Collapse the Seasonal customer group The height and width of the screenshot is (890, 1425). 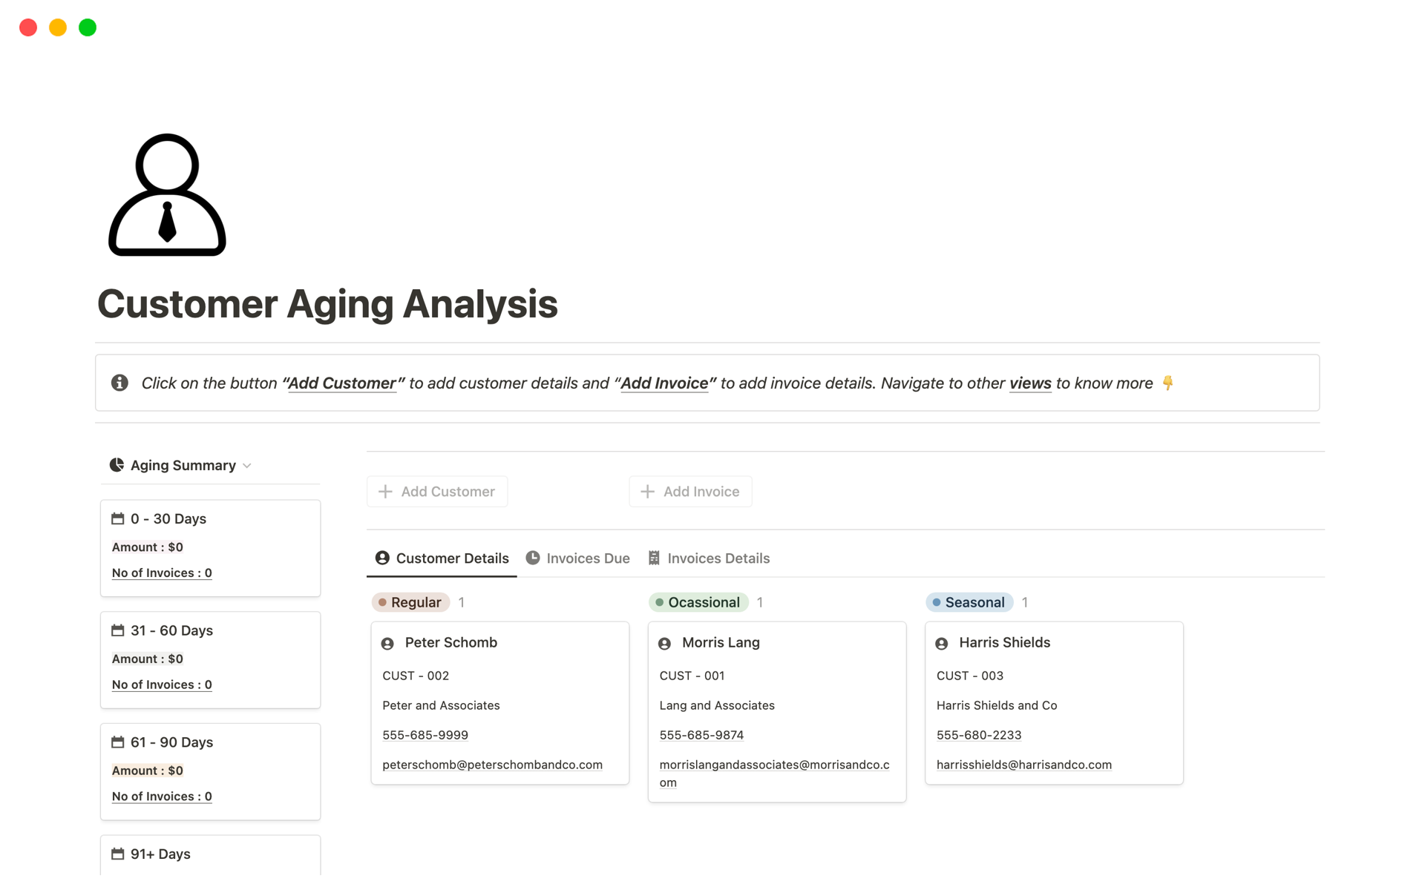[969, 602]
